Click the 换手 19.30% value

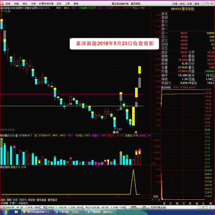click(183, 75)
